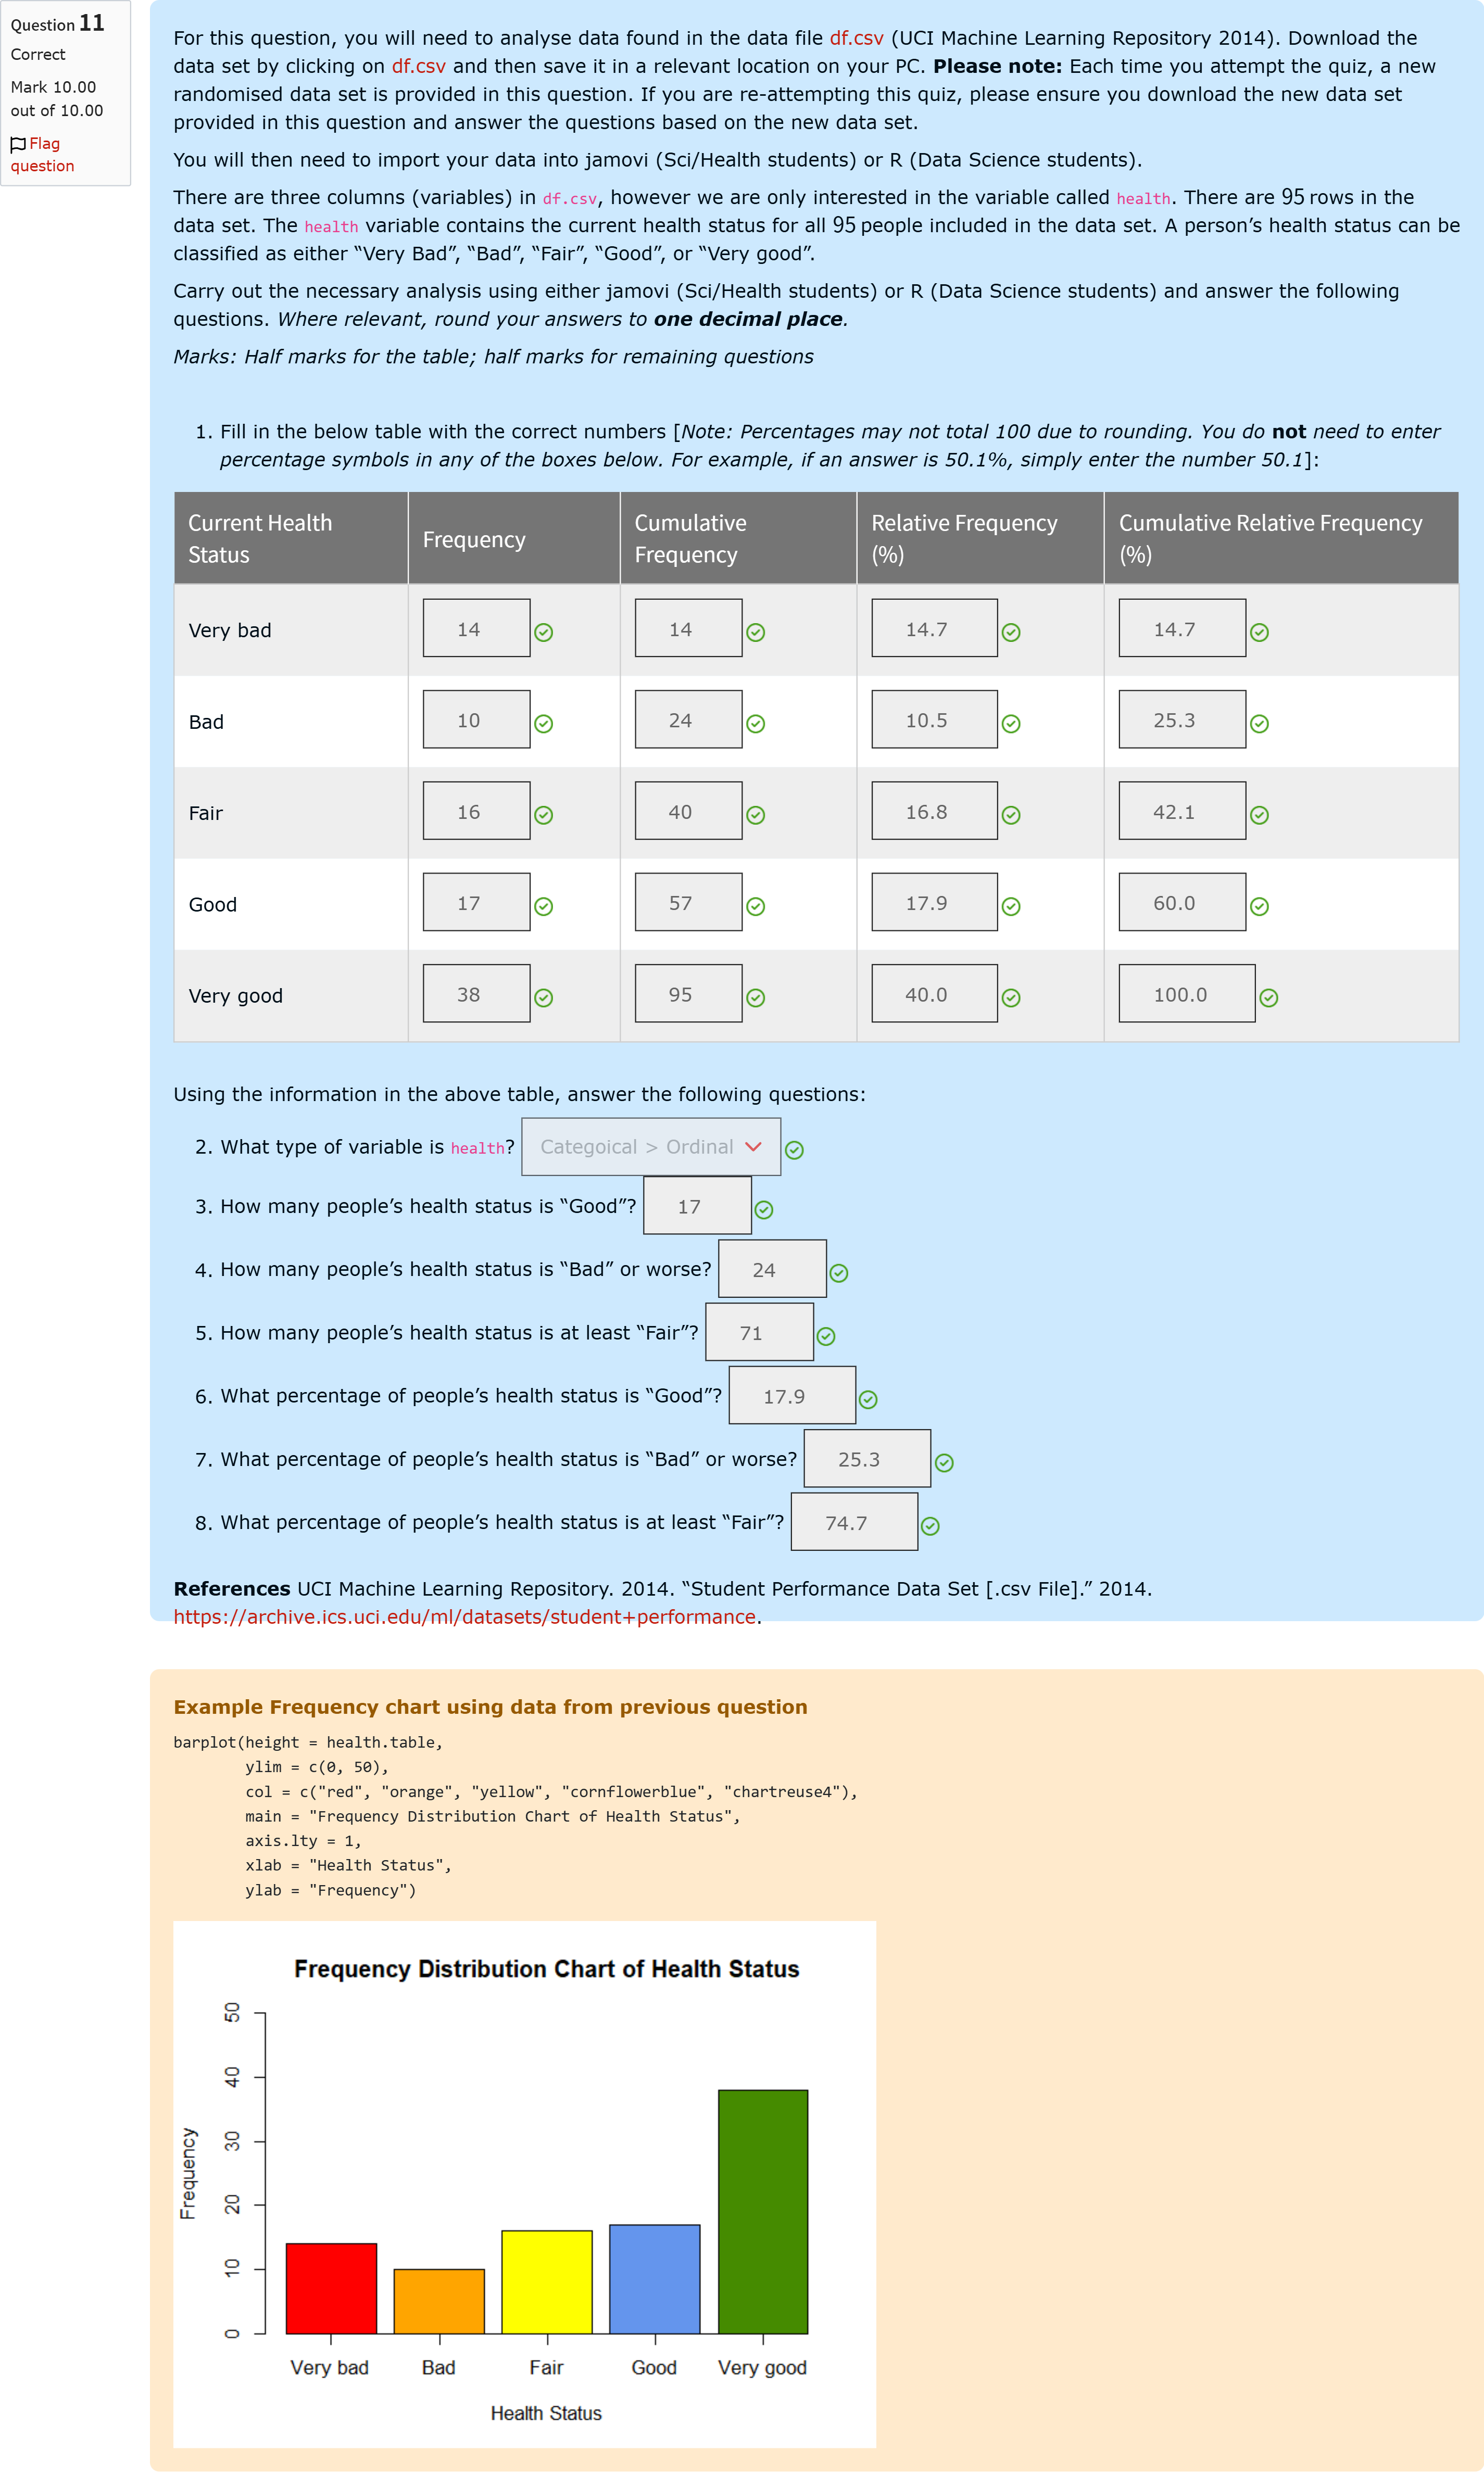Open the UCI student performance dataset URL

tap(464, 1616)
